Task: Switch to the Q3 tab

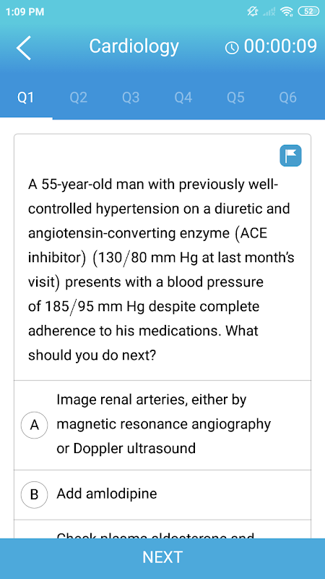Action: 131,98
